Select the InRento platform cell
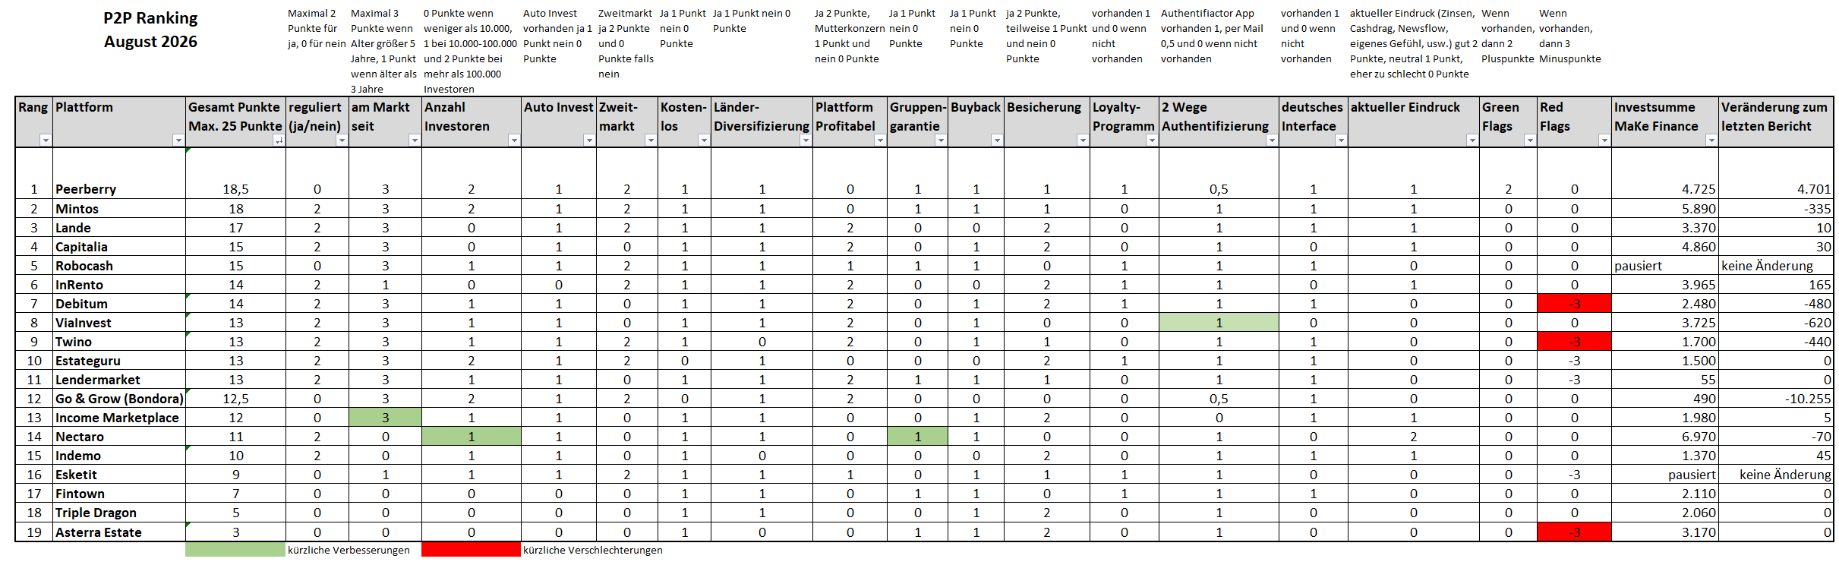The height and width of the screenshot is (565, 1839). 119,285
